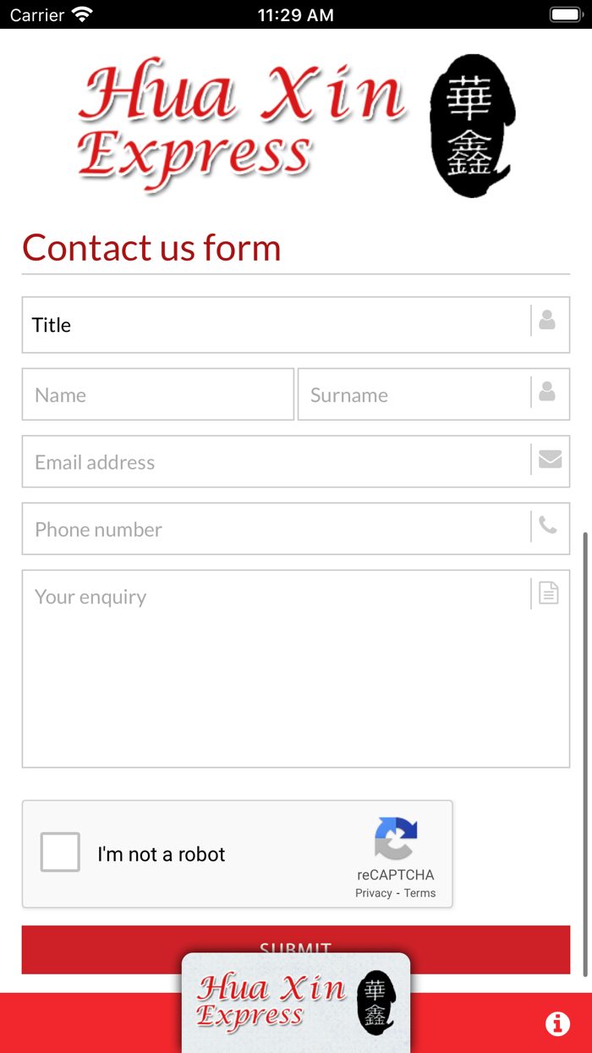Open the Title dropdown selector
This screenshot has height=1053, width=592.
click(x=275, y=325)
